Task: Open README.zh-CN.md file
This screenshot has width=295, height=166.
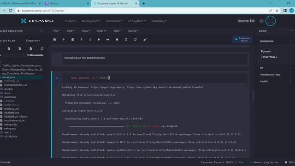Action: [x=16, y=117]
